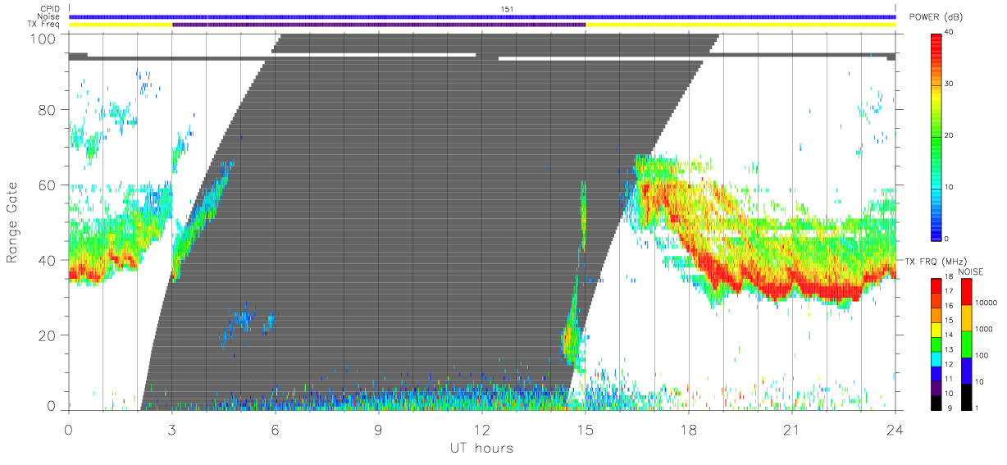The image size is (1007, 465).
Task: Click the y-axis tick label '80'
Action: [x=48, y=110]
